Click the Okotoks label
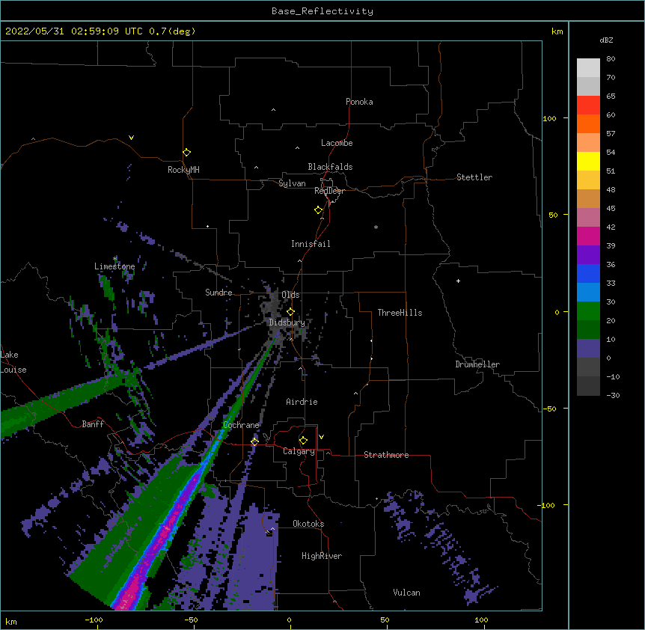This screenshot has width=645, height=630. 308,524
